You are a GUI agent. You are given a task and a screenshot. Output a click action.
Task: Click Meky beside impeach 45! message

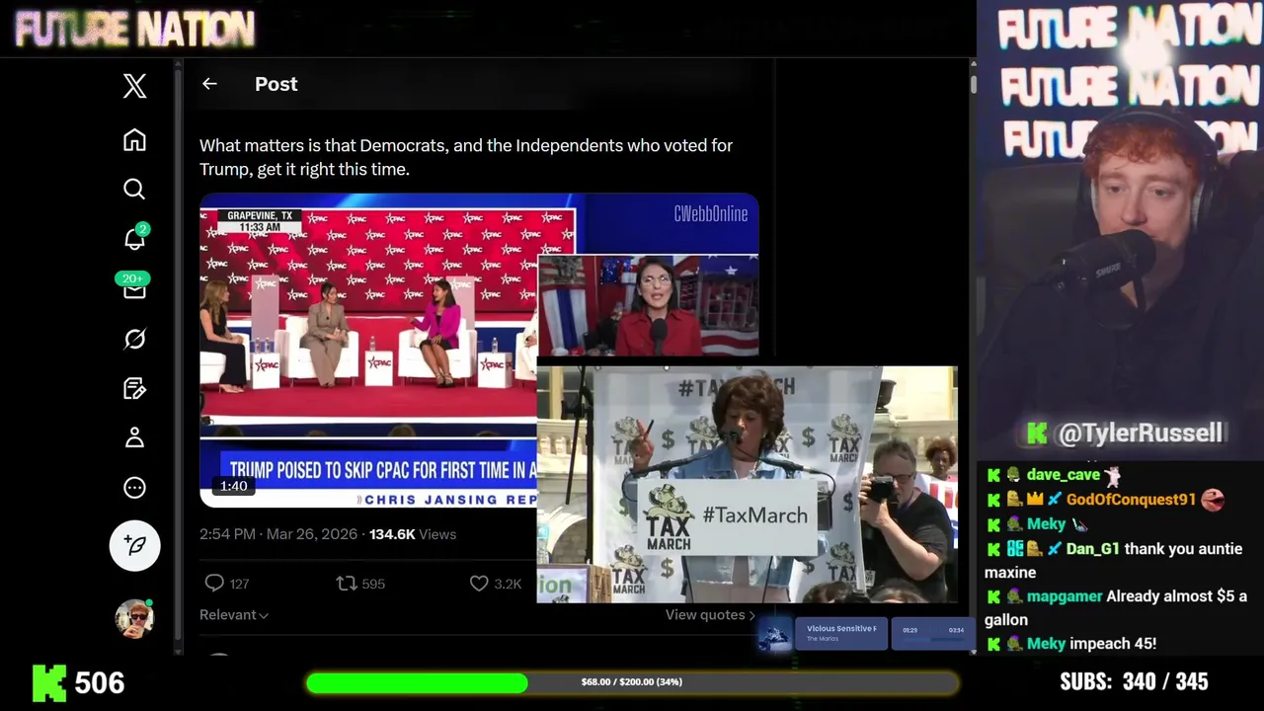point(1046,644)
